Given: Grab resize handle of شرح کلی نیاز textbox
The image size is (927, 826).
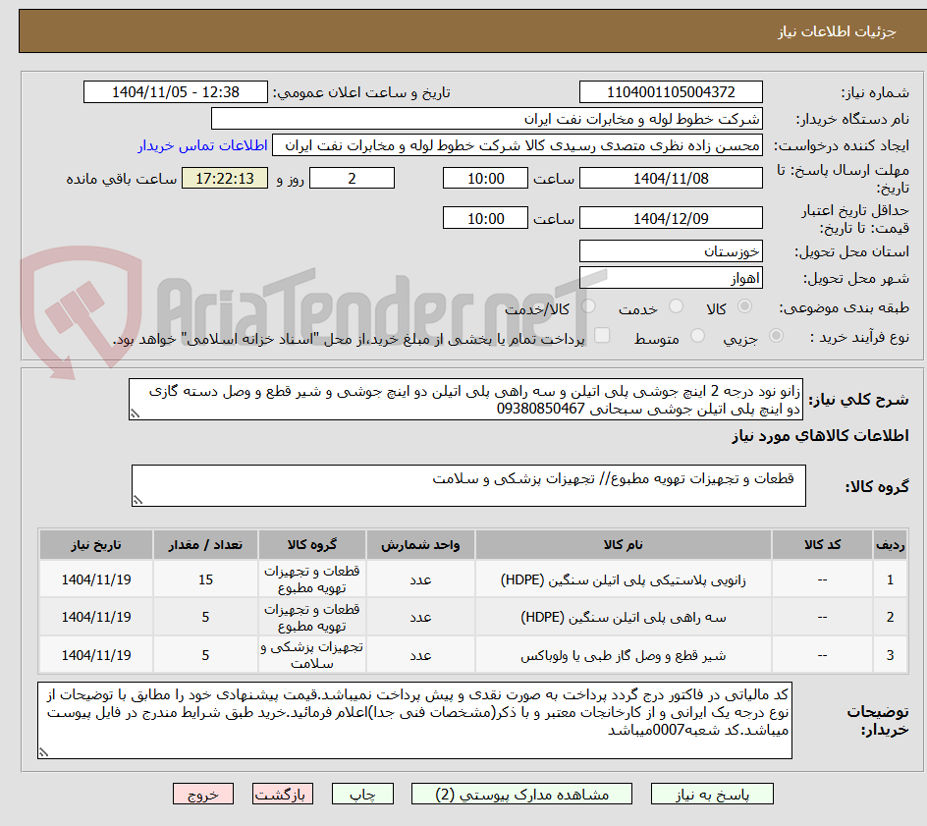Looking at the screenshot, I should [135, 413].
